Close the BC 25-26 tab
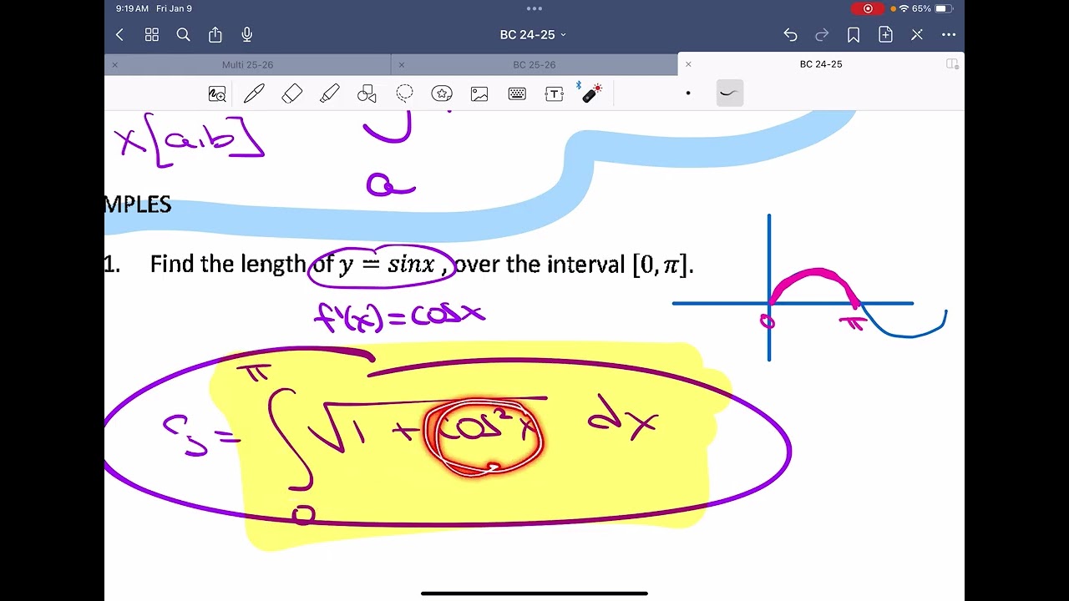The width and height of the screenshot is (1069, 601). click(x=401, y=64)
